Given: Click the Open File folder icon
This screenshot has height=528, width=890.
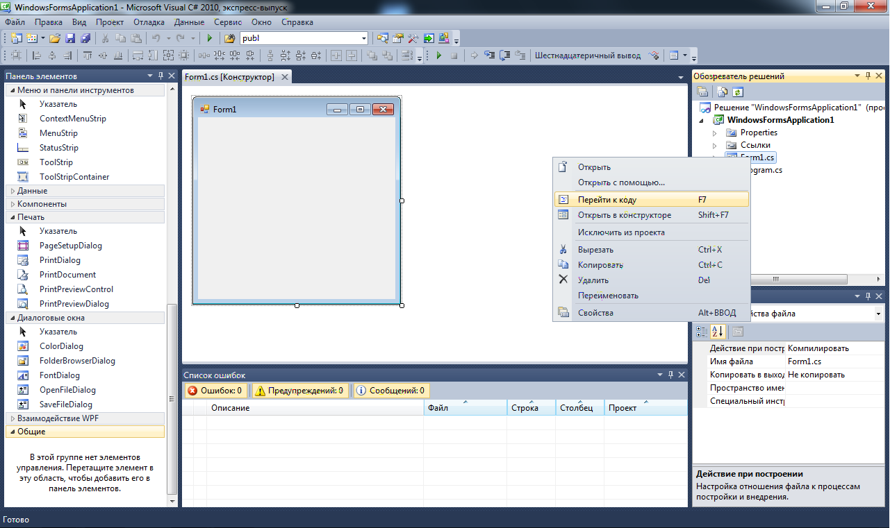Looking at the screenshot, I should tap(54, 38).
